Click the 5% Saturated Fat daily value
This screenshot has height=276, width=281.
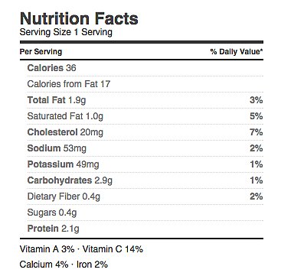coord(256,116)
